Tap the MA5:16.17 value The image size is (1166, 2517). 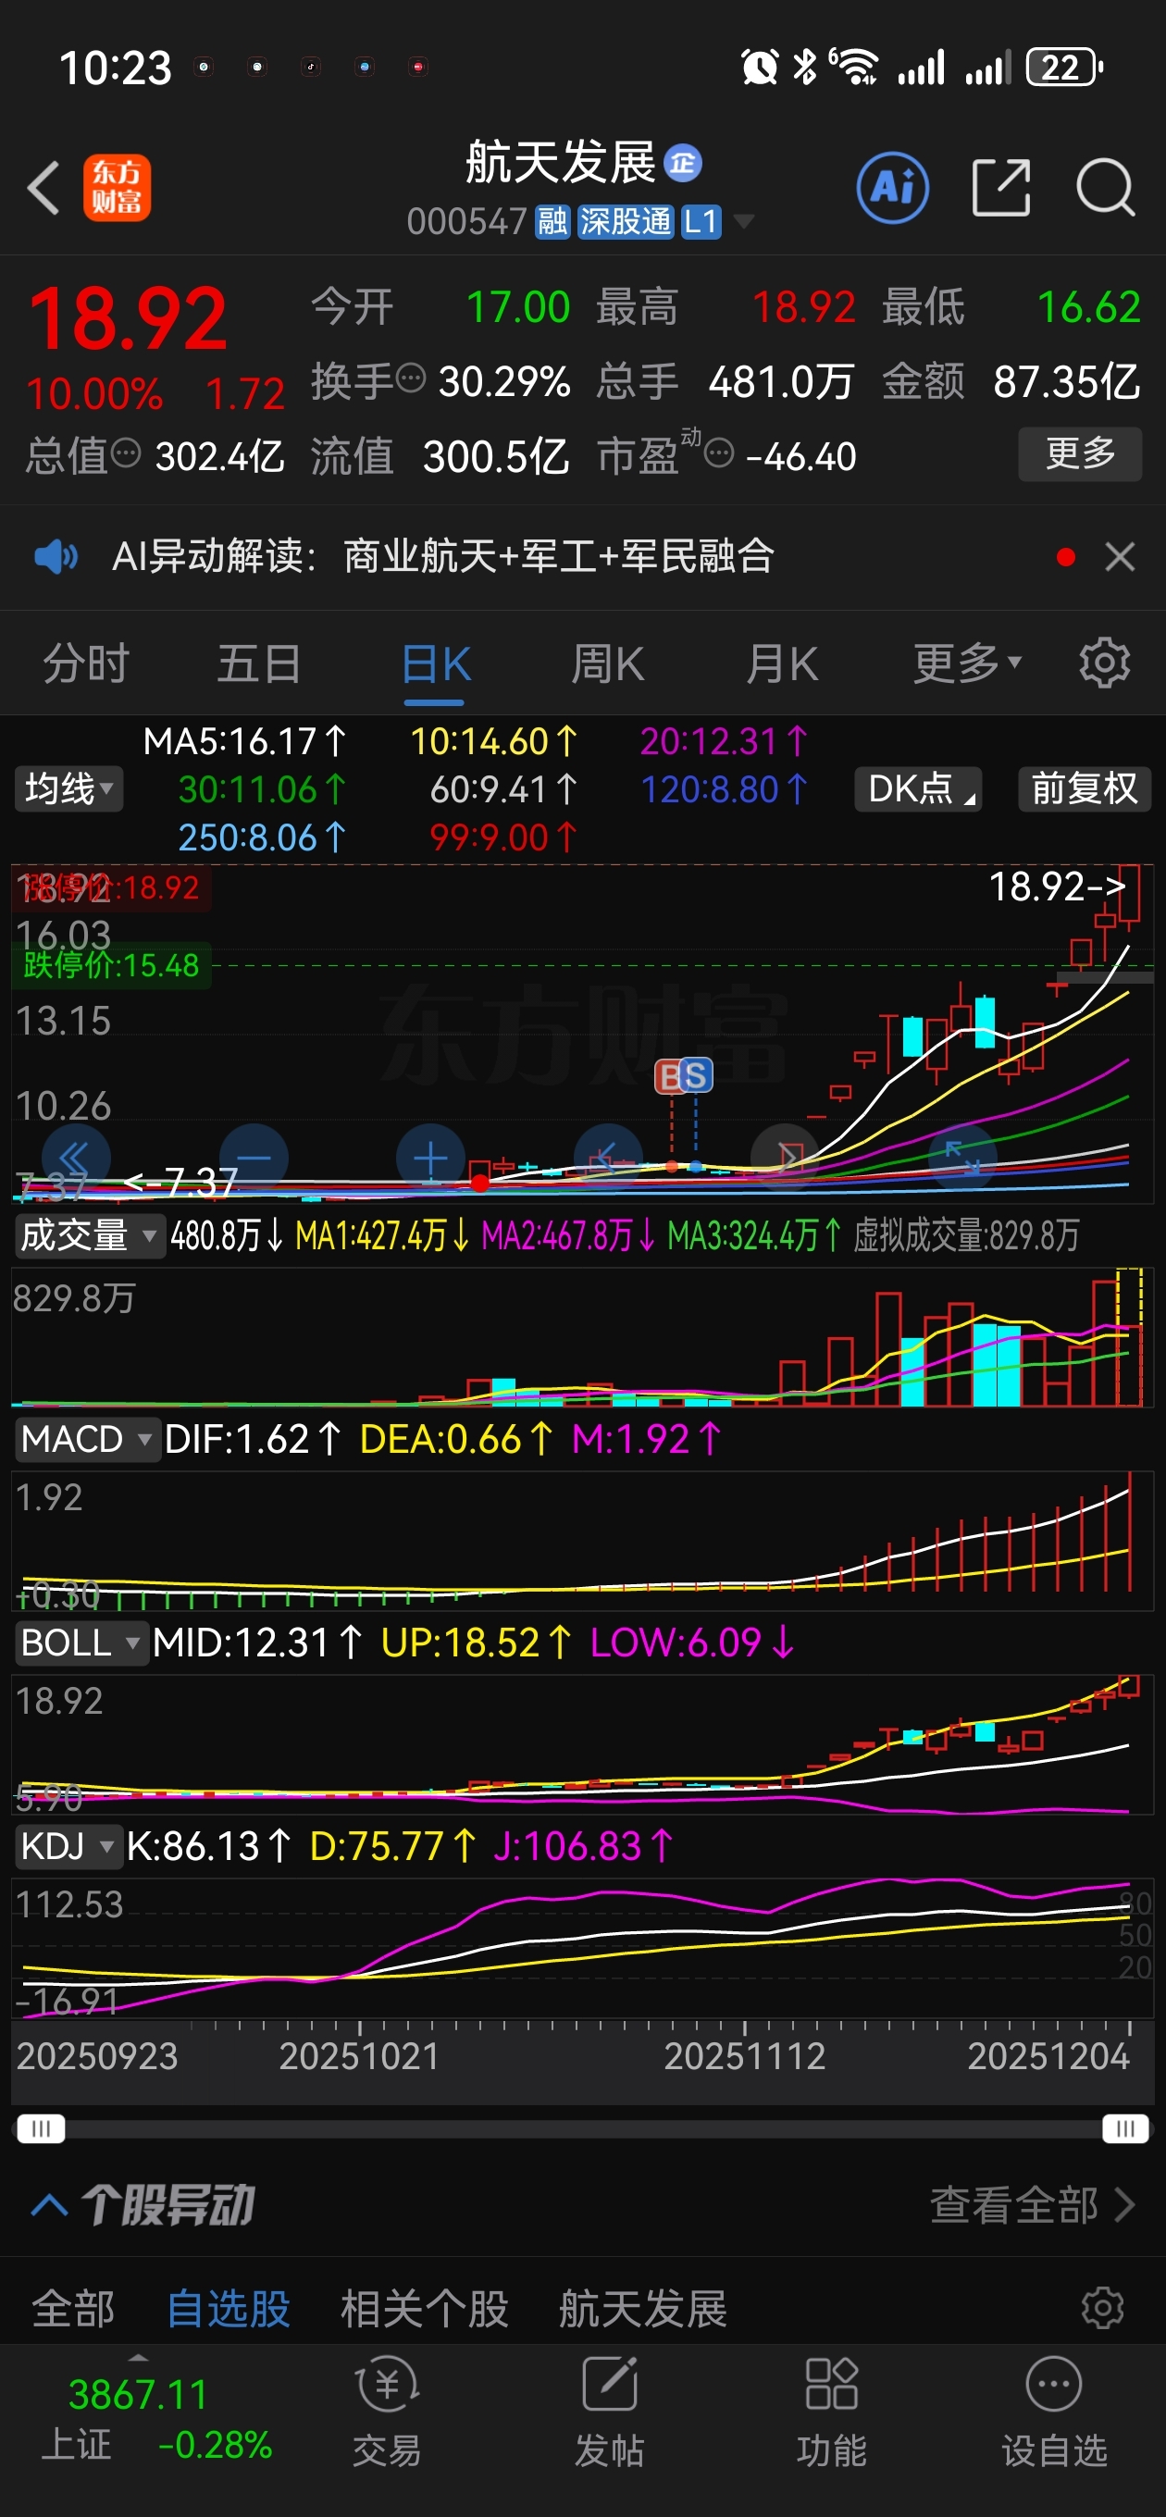pos(244,741)
